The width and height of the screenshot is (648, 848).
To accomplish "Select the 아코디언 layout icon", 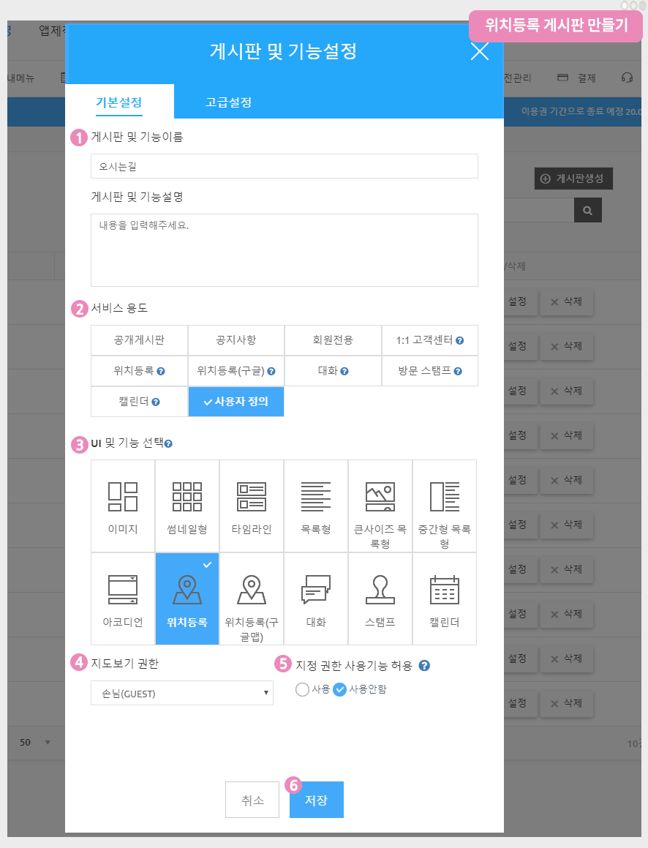I will [x=123, y=590].
